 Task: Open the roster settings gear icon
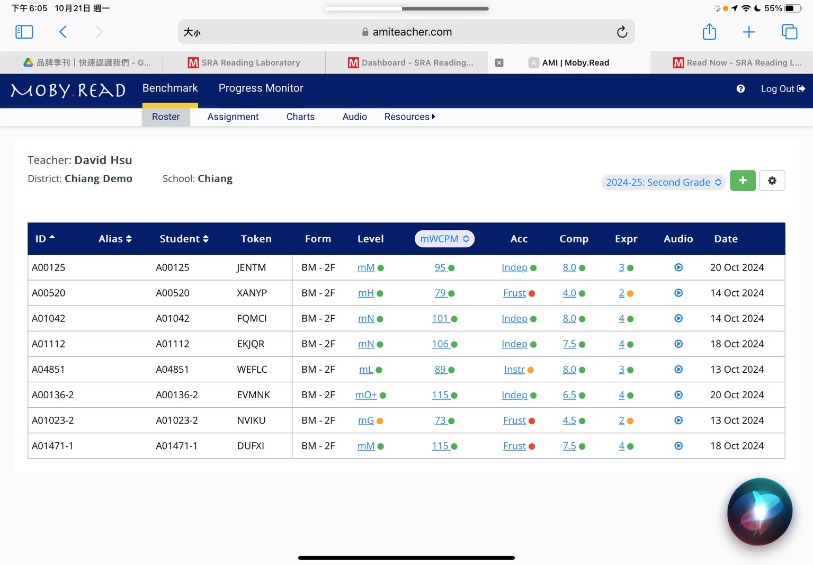pyautogui.click(x=772, y=181)
